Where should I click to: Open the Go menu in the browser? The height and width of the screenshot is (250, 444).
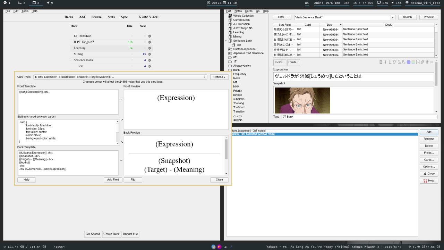[258, 11]
